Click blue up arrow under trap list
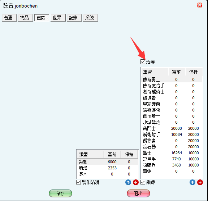 tap(128, 182)
